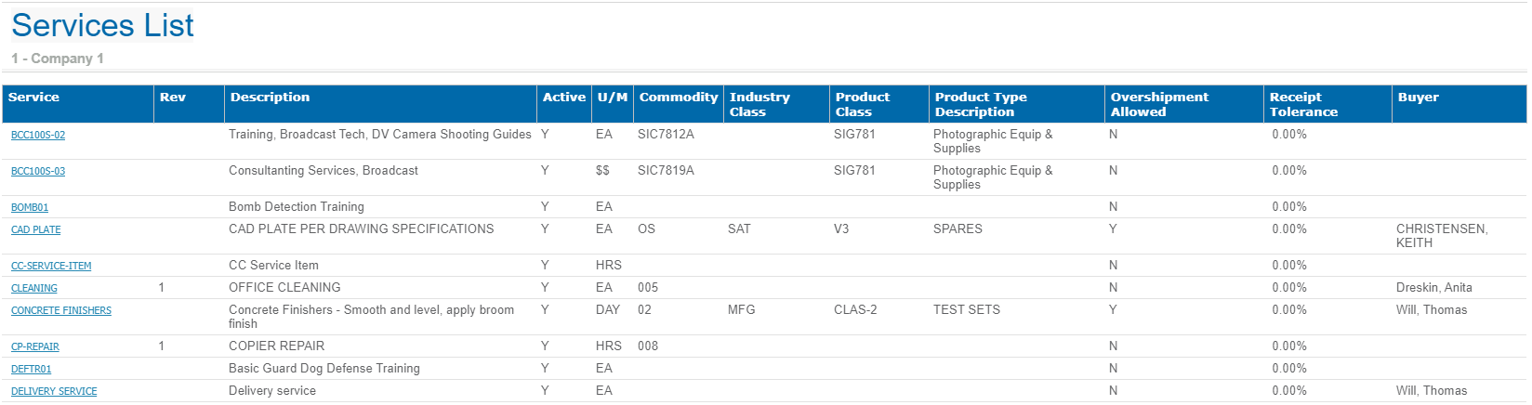Click the Description column header
Image resolution: width=1532 pixels, height=405 pixels.
point(270,98)
